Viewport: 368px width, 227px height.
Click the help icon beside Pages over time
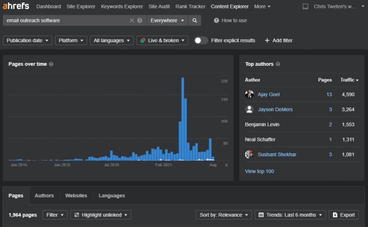(x=51, y=64)
